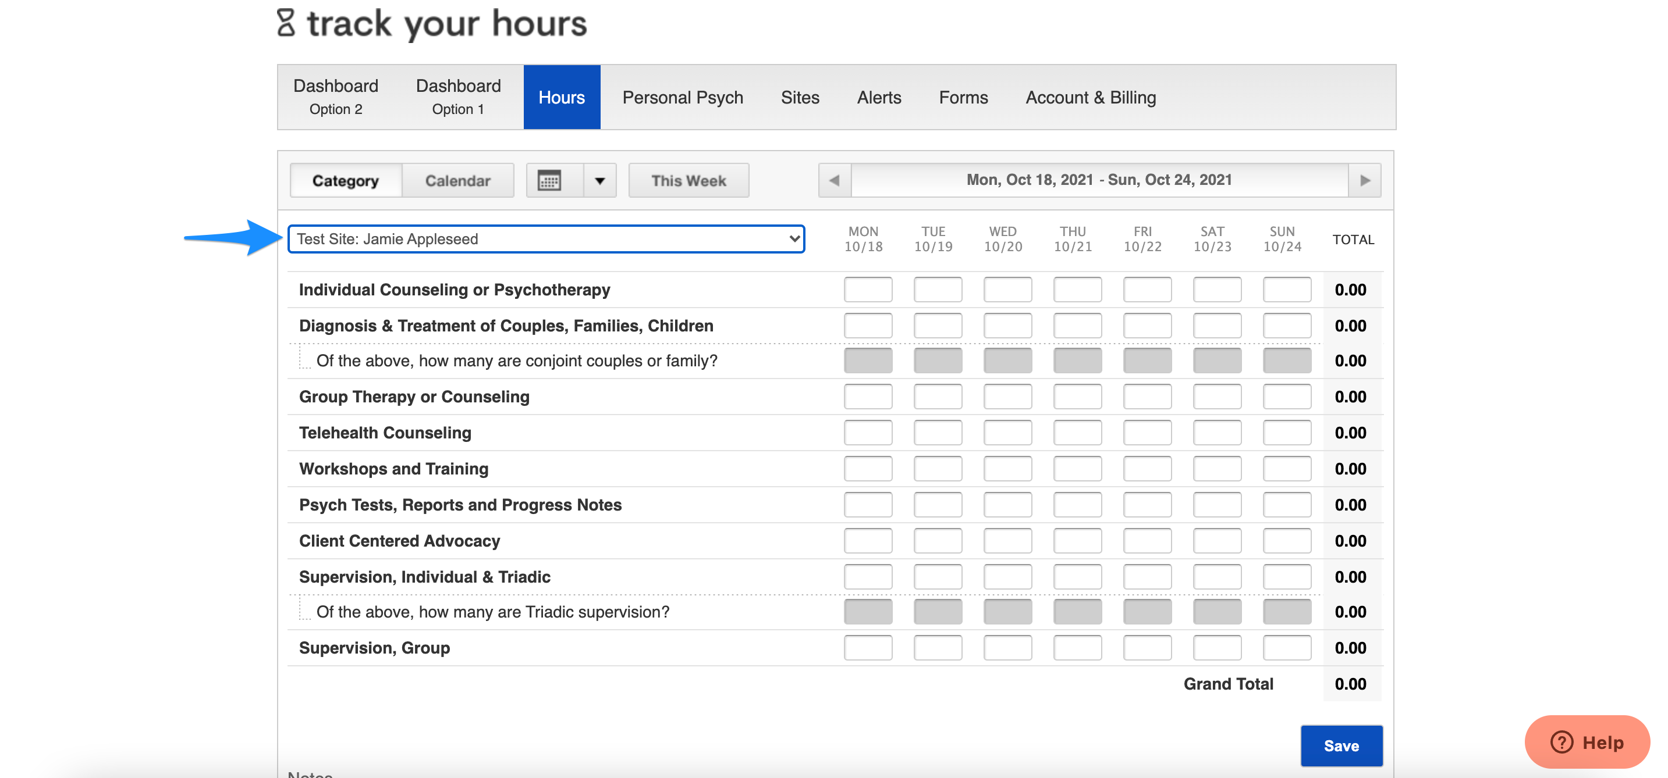Click the Individual Counseling or Psychotherapy label

click(x=455, y=290)
